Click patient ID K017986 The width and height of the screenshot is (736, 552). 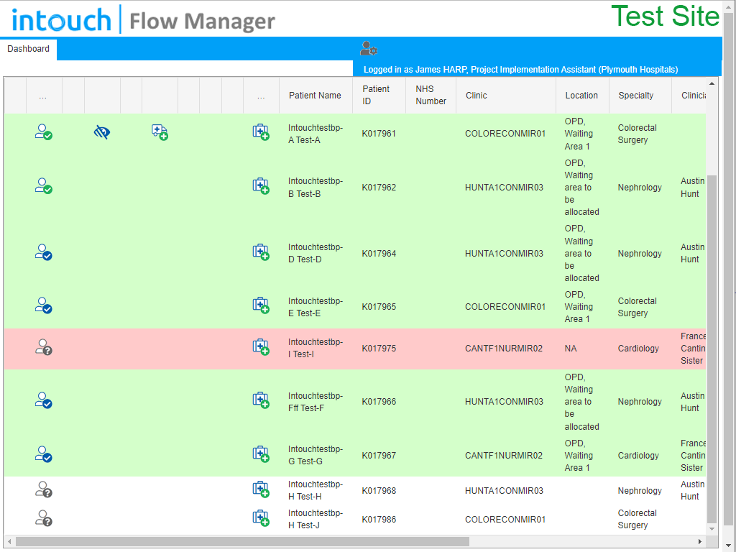(x=379, y=519)
